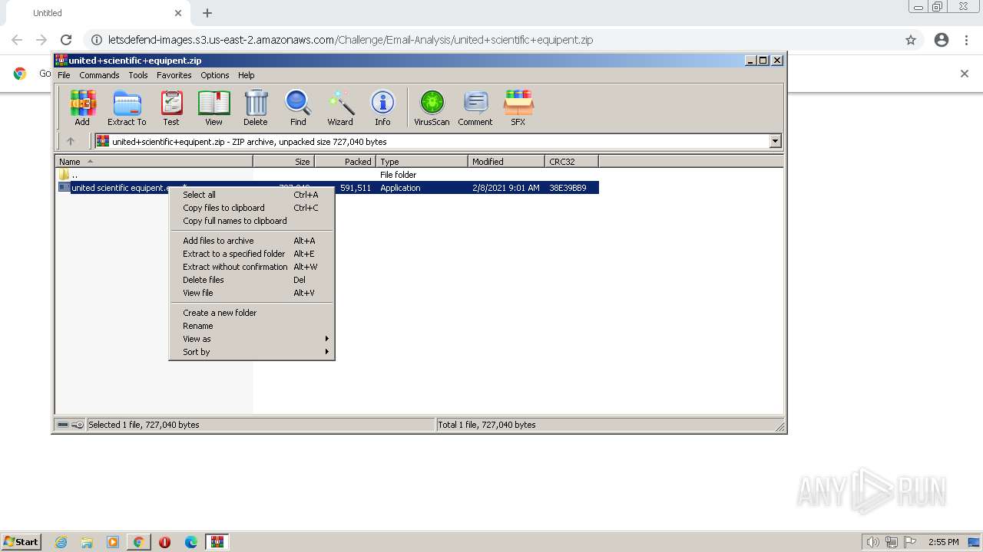Viewport: 983px width, 552px height.
Task: Open the File menu
Action: [x=64, y=75]
